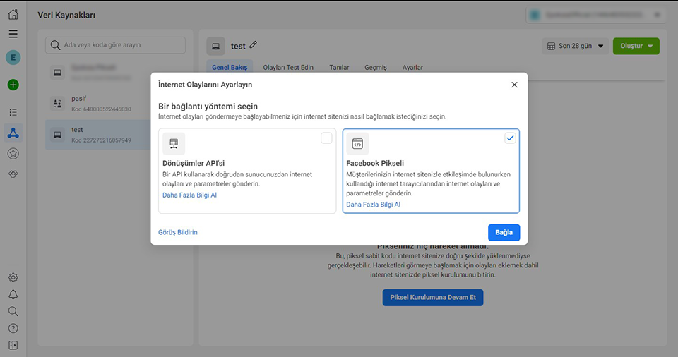
Task: Click the pencil edit icon beside test
Action: coord(254,44)
